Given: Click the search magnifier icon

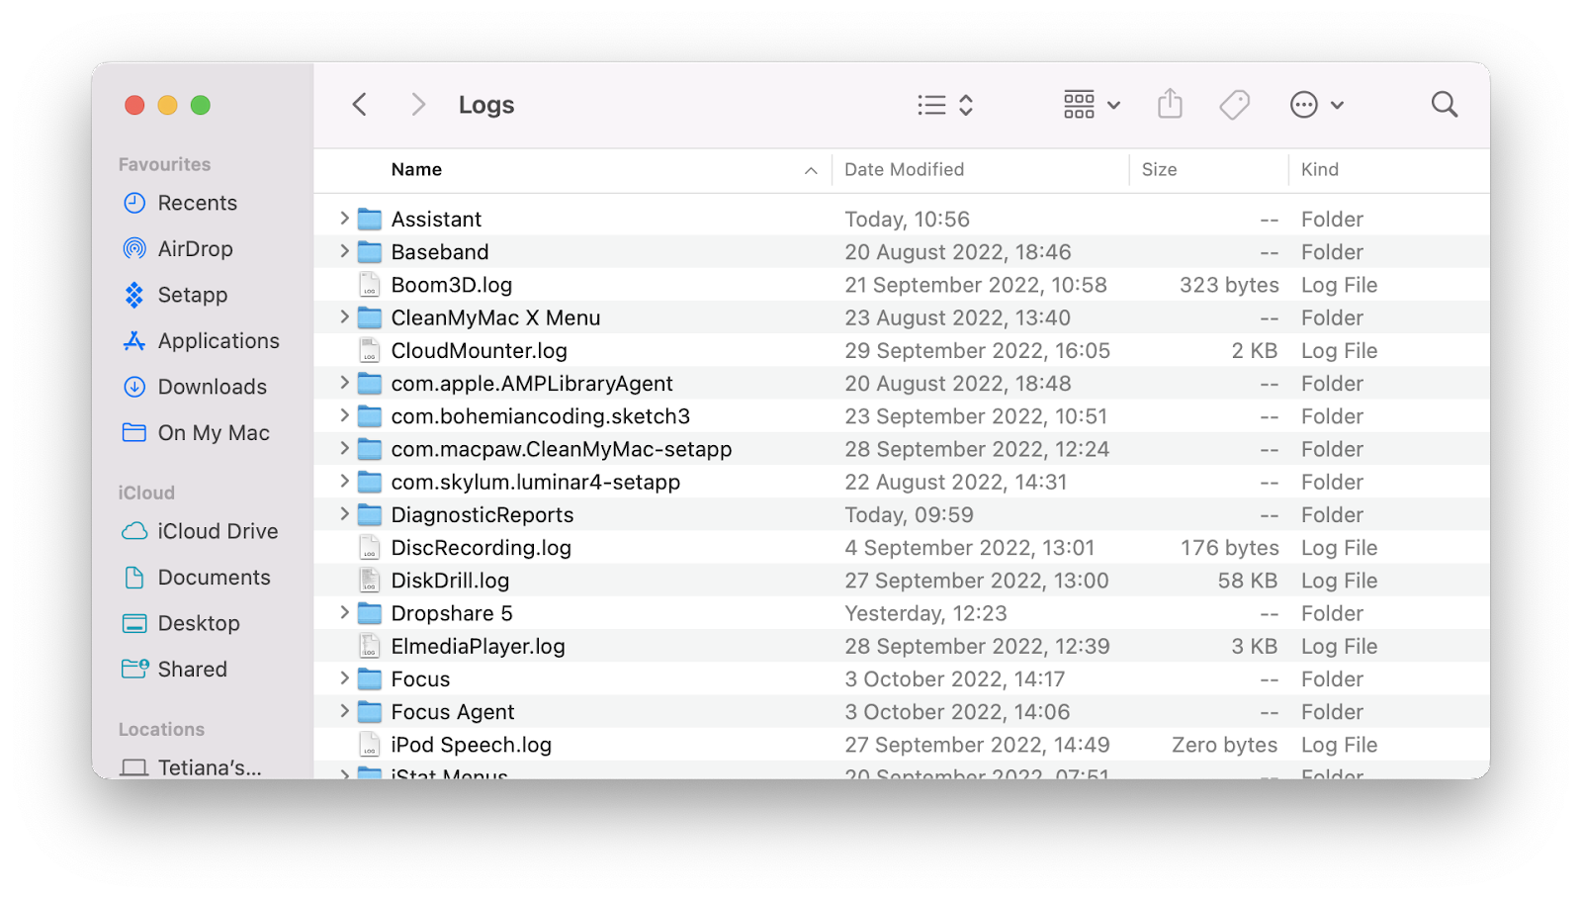Looking at the screenshot, I should click(1445, 104).
